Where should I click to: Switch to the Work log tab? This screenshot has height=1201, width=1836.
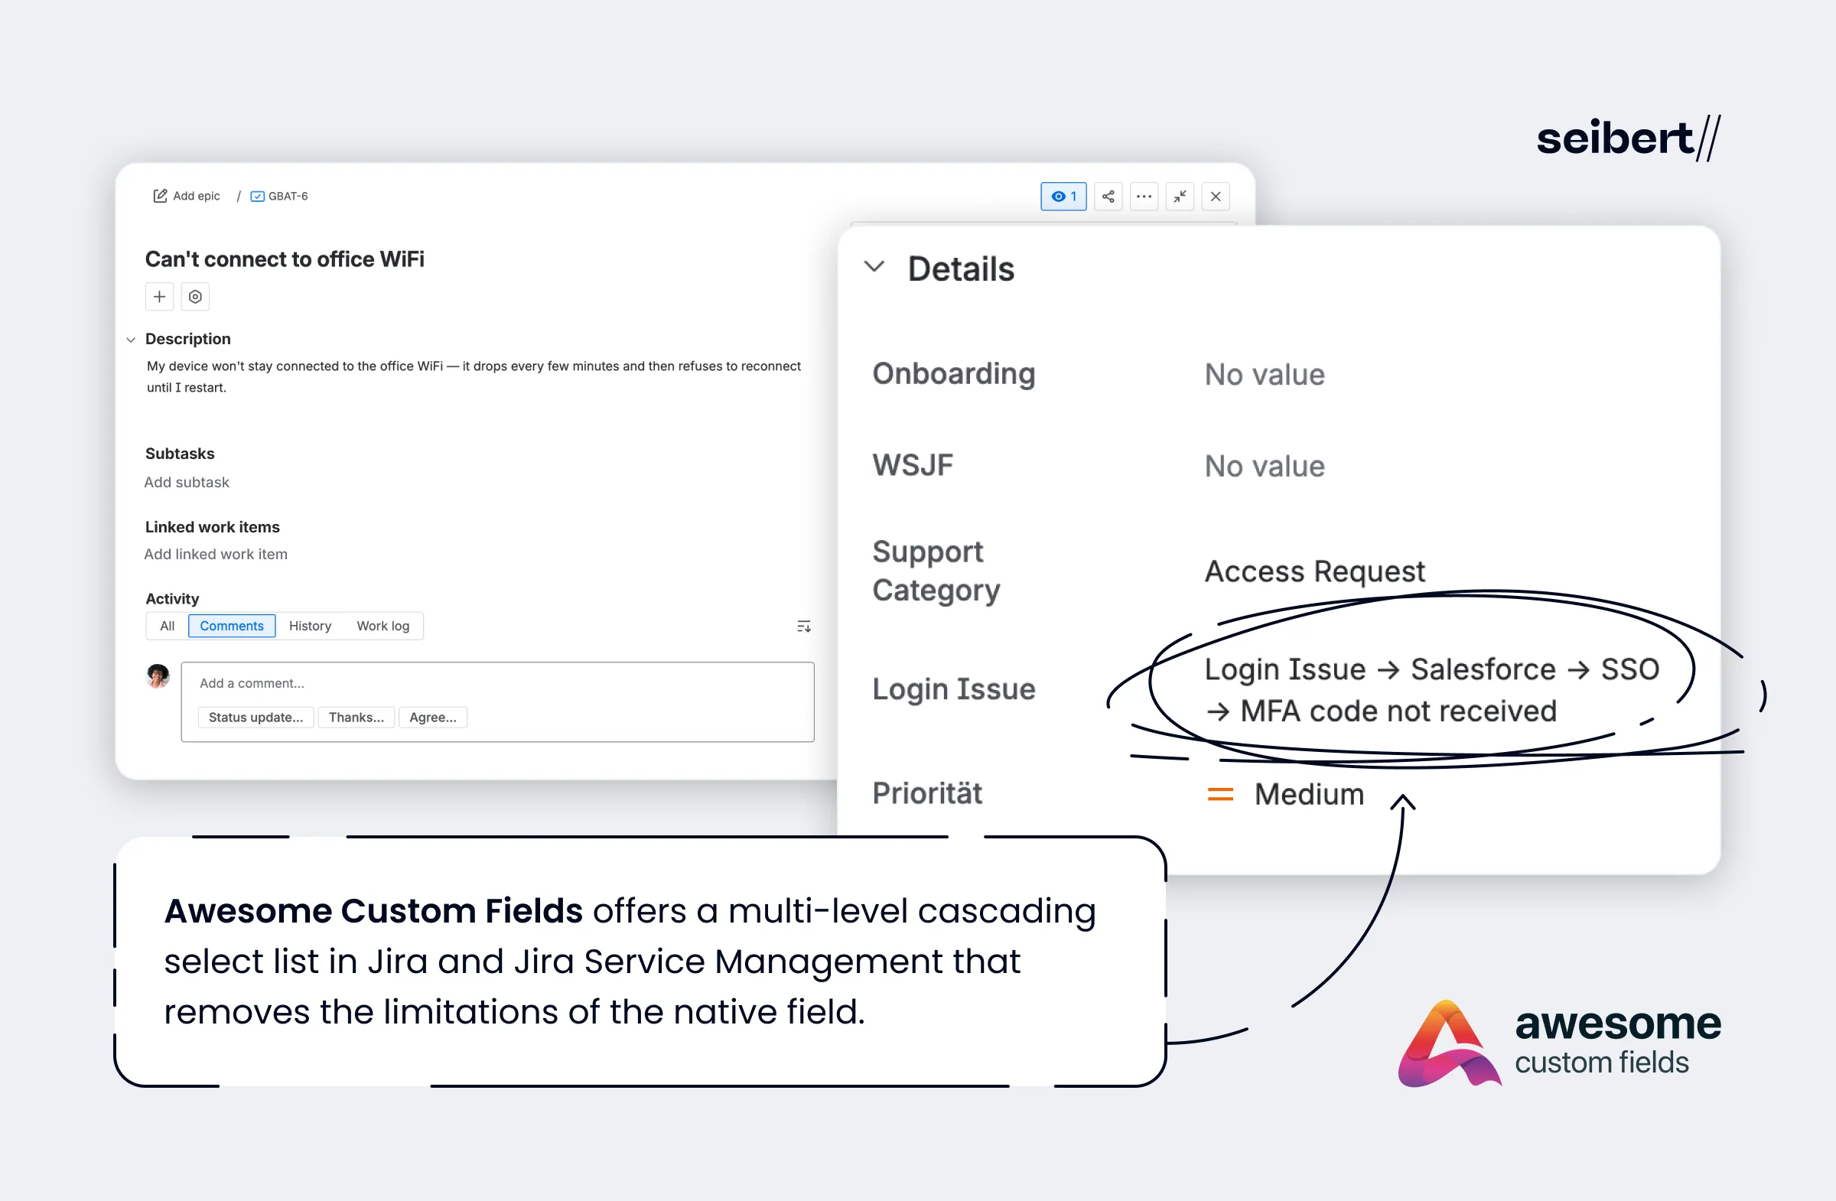point(382,626)
